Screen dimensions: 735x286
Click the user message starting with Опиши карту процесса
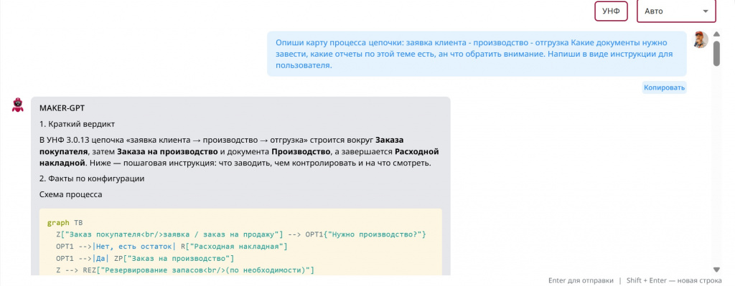coord(477,54)
